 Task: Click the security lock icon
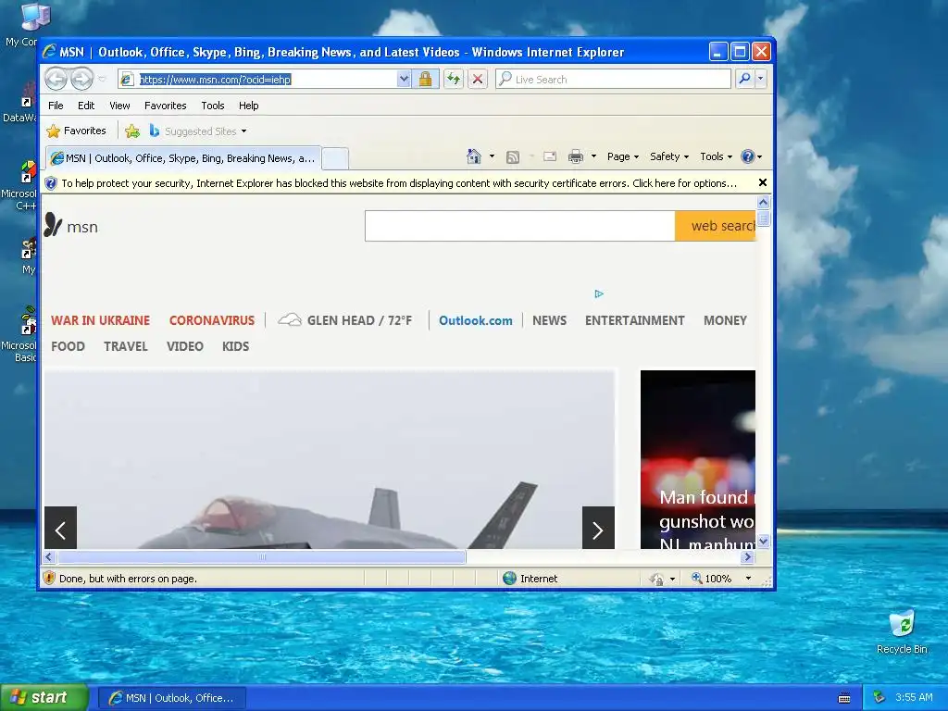[x=425, y=80]
